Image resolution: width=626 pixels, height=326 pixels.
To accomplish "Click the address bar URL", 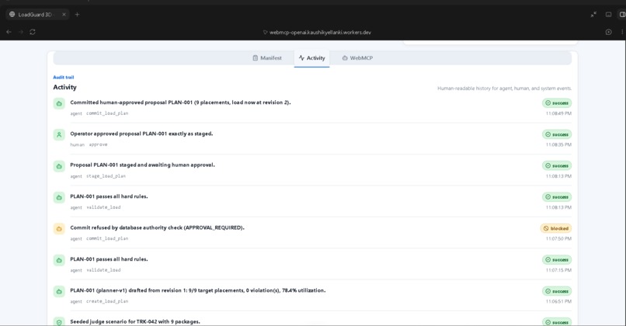I will coord(320,33).
